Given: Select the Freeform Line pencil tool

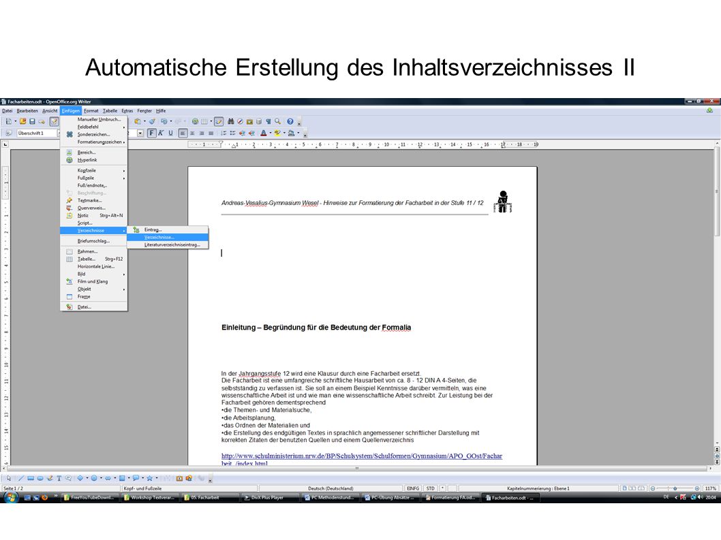Looking at the screenshot, I should tap(50, 478).
